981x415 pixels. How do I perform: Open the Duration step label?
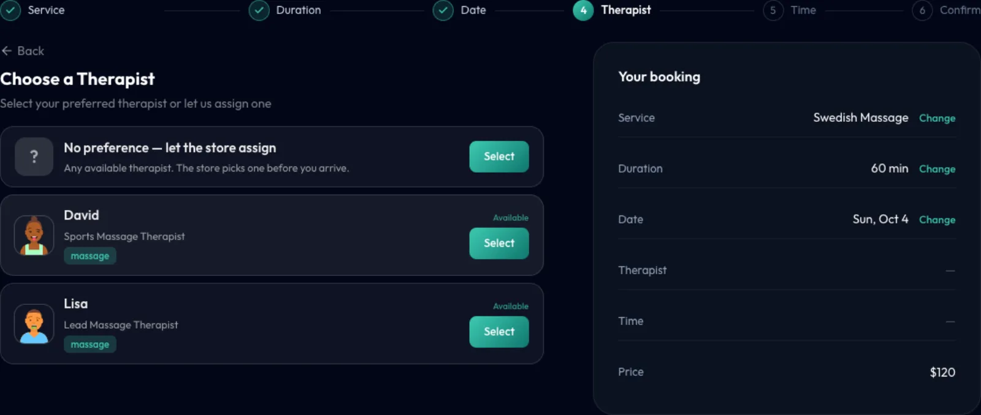pos(299,10)
